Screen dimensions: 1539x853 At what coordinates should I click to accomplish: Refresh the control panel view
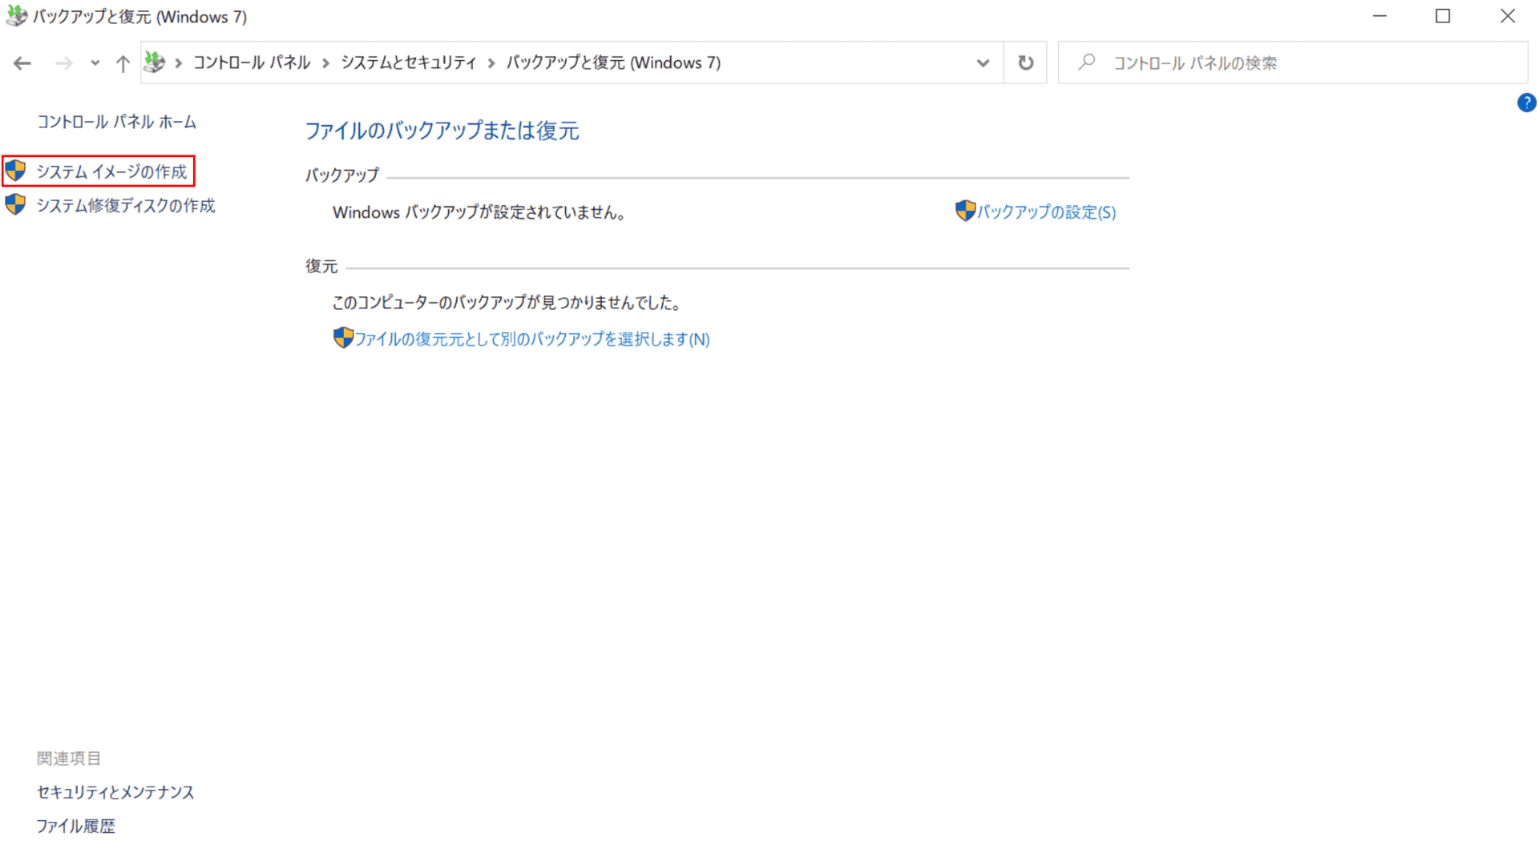[x=1025, y=62]
